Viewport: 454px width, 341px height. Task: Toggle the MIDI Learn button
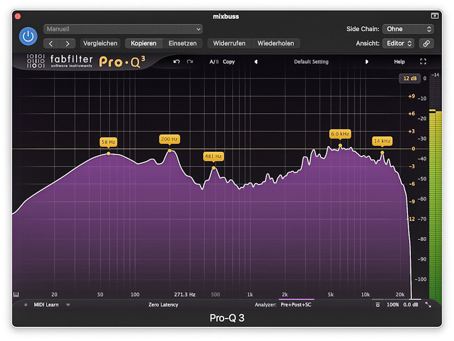[46, 305]
